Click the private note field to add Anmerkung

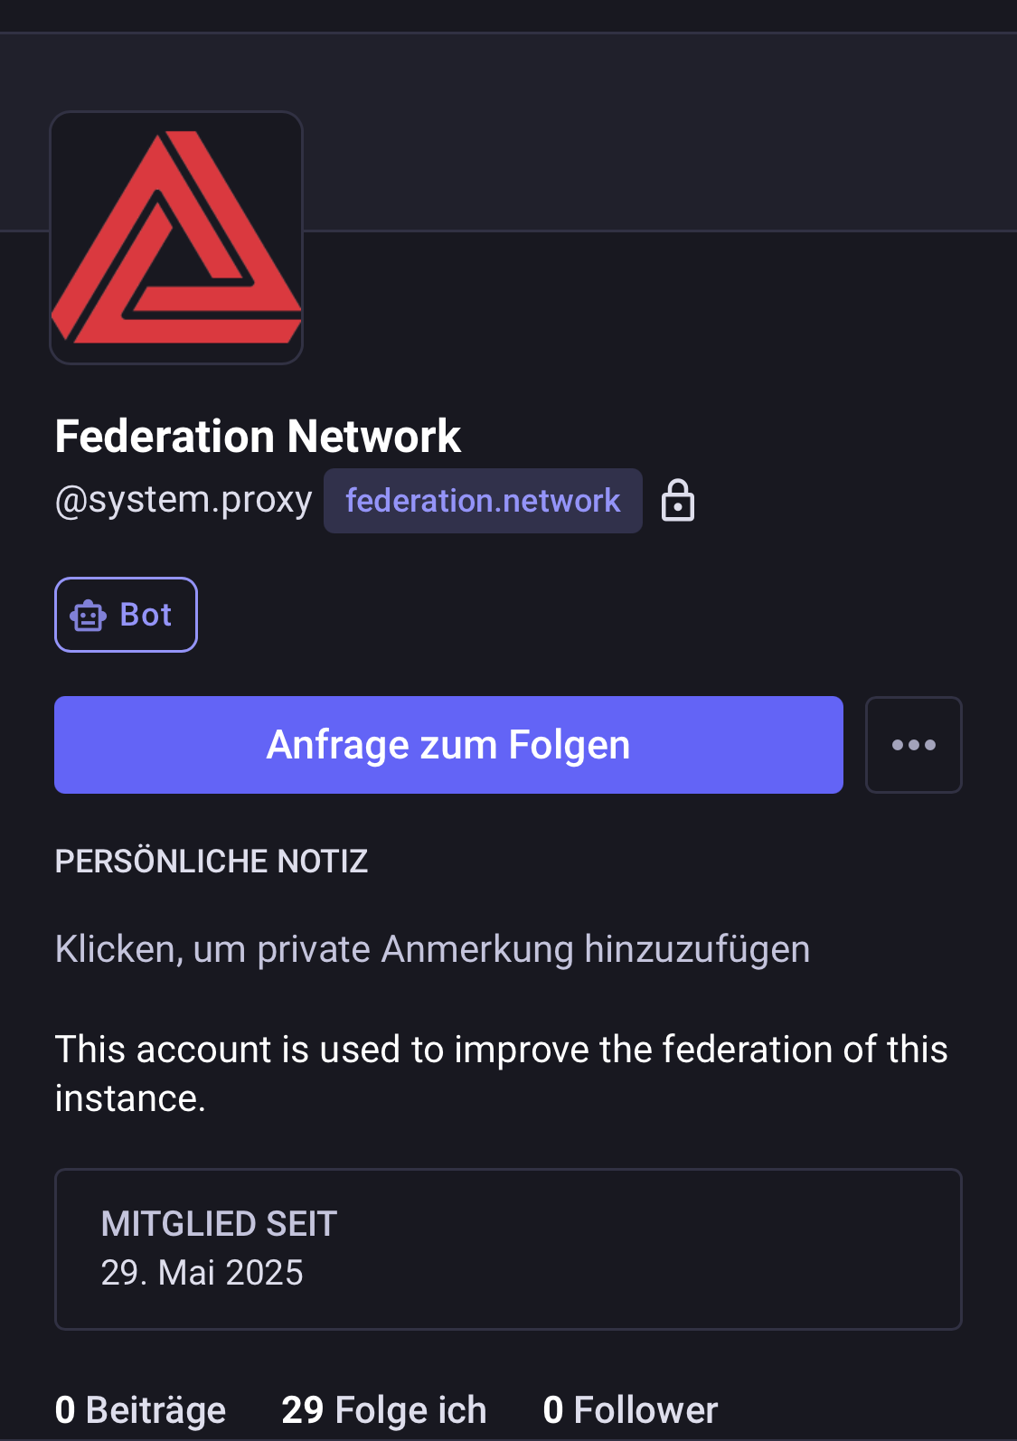click(432, 949)
